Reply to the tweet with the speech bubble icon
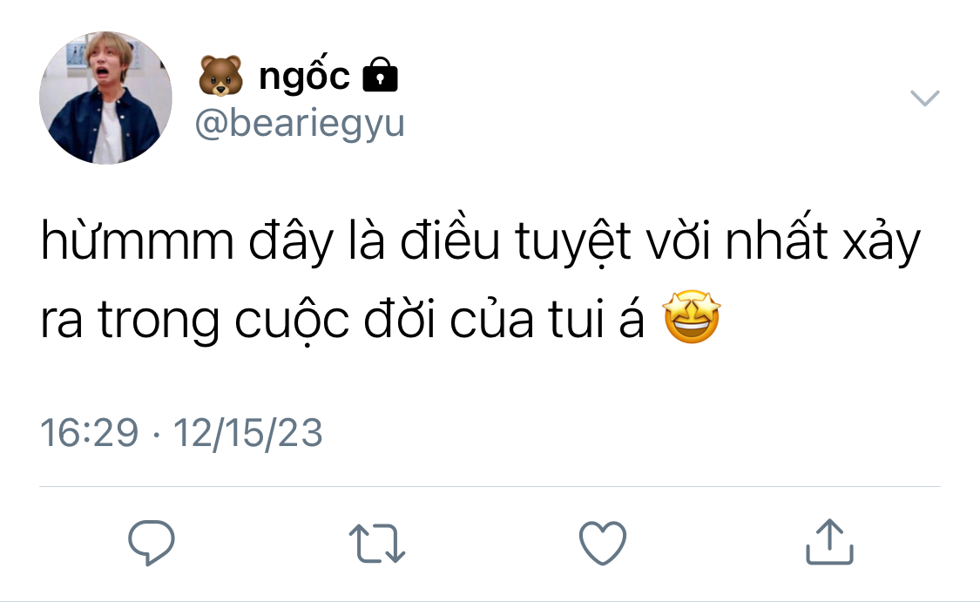This screenshot has height=602, width=980. (x=152, y=542)
